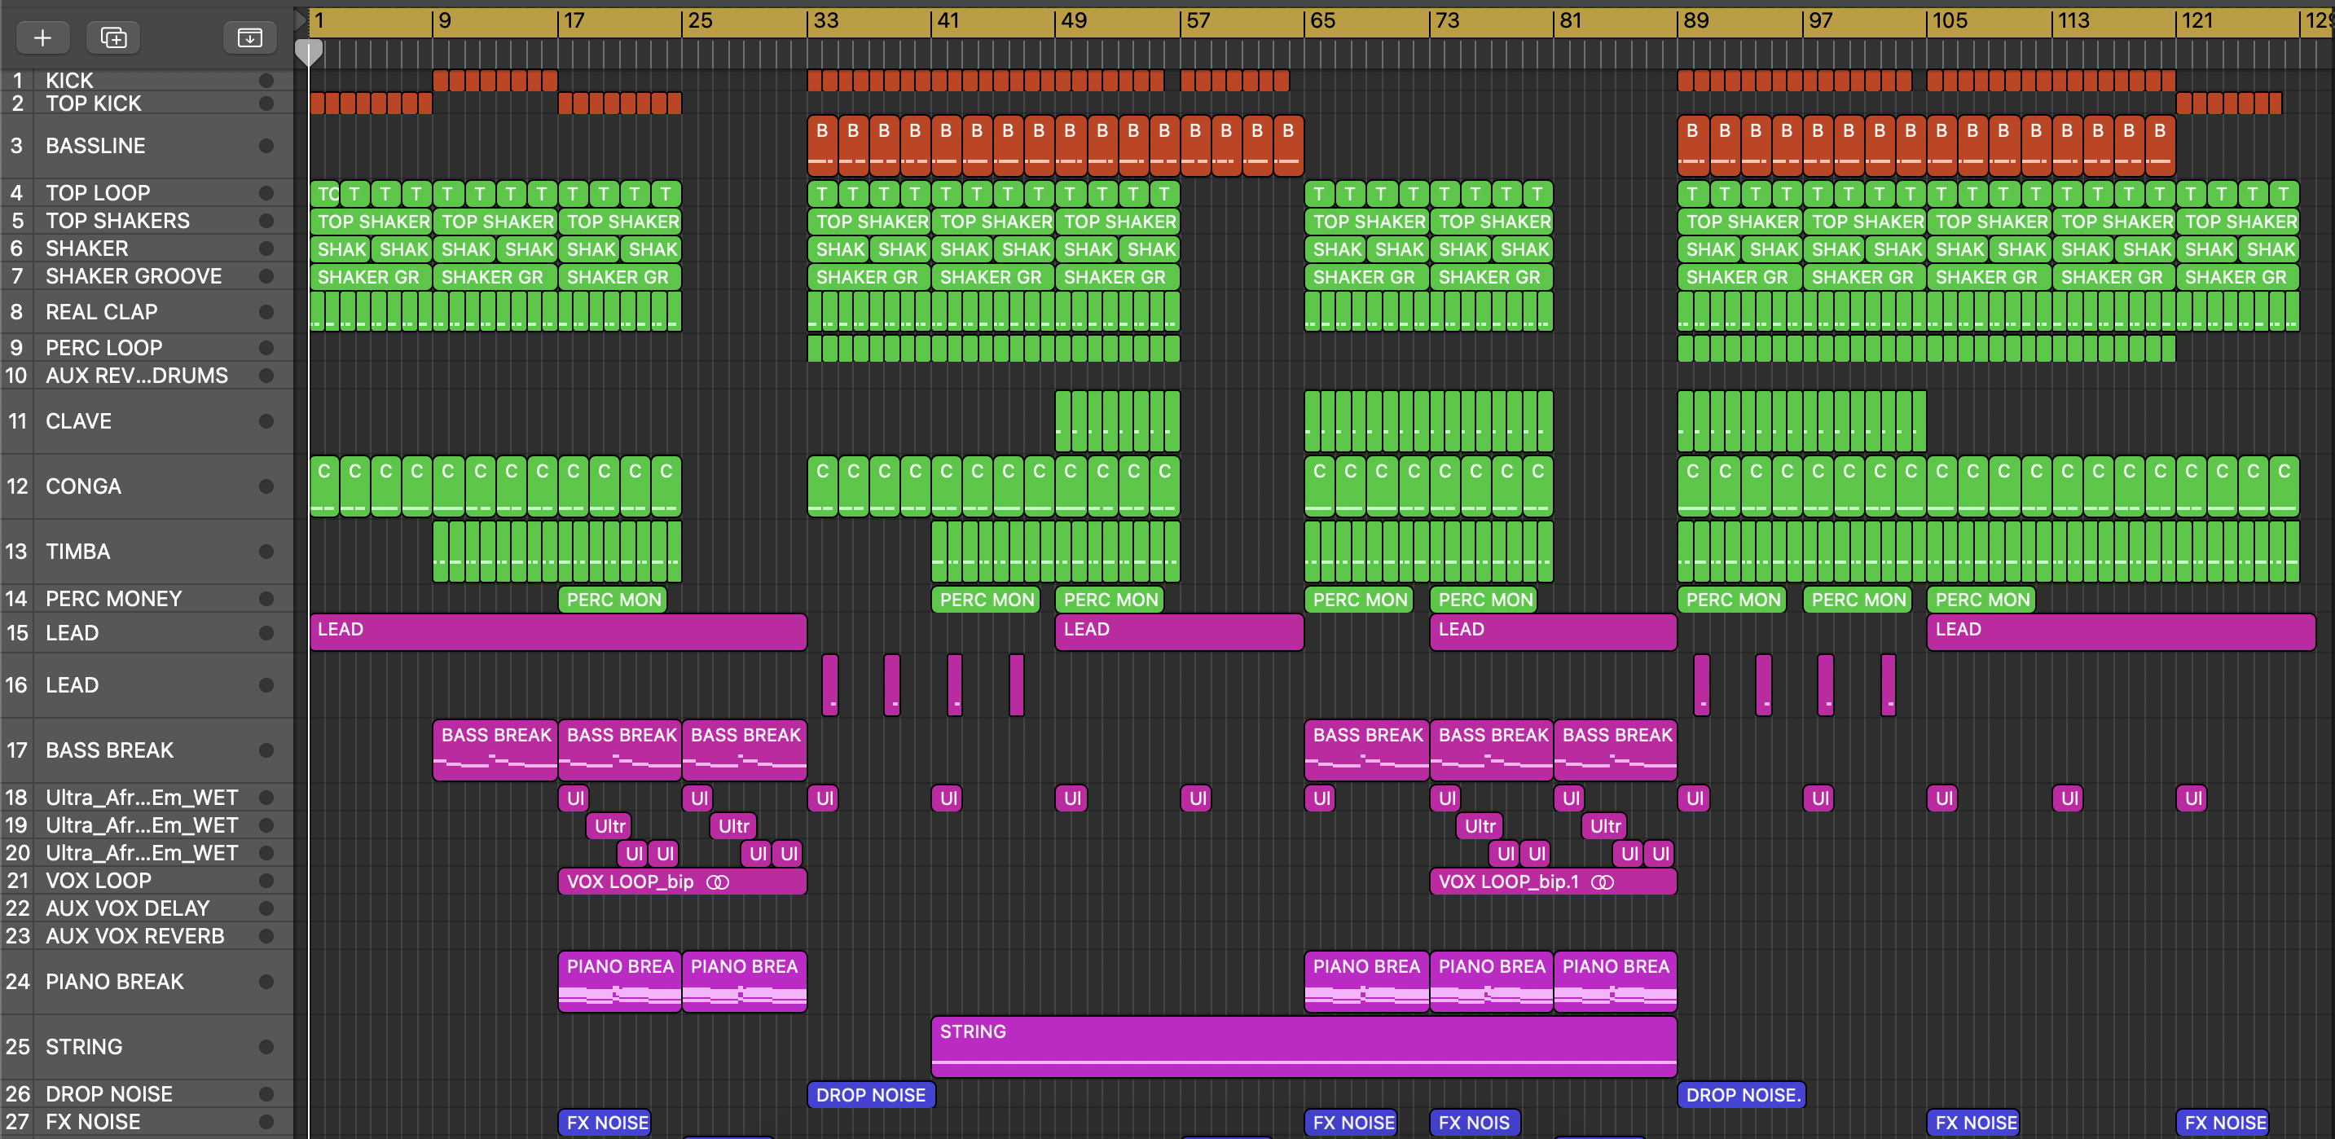Select the FX NOISE region at bar 121
Viewport: 2335px width, 1139px height.
[x=2223, y=1123]
